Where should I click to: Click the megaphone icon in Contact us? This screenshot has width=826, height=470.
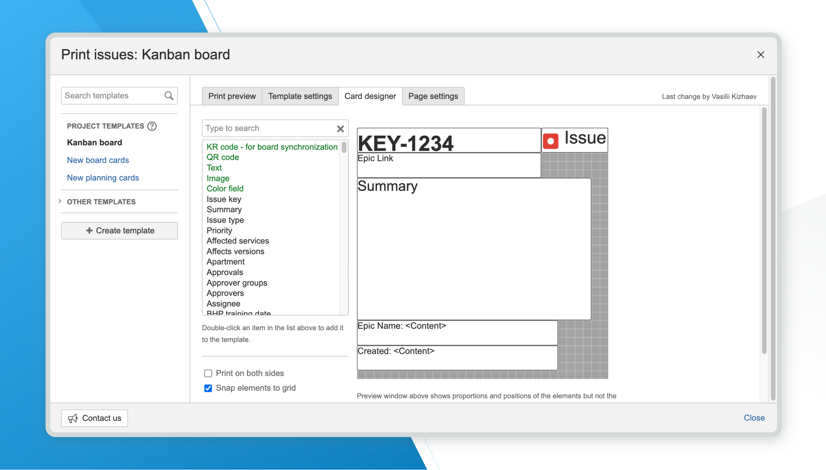tap(73, 418)
